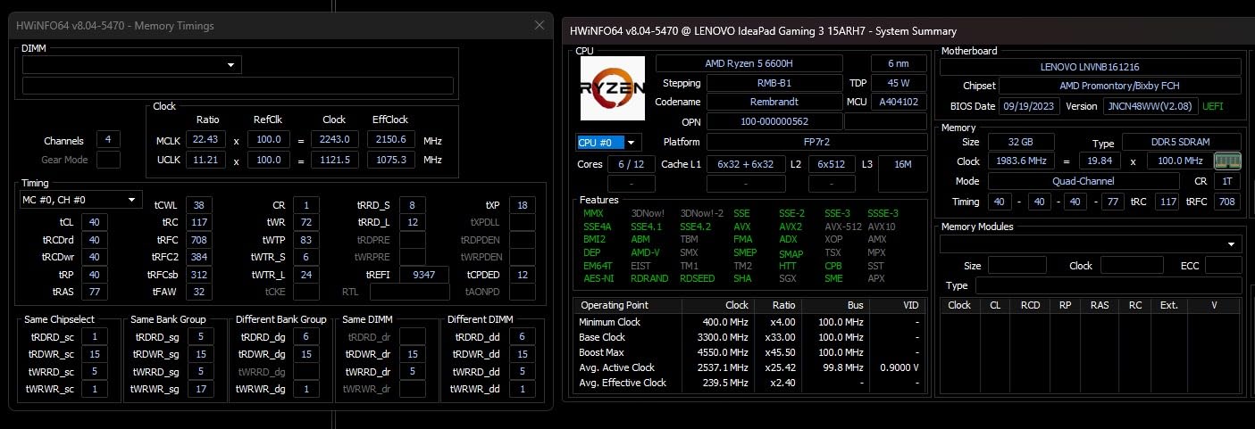The height and width of the screenshot is (429, 1255).
Task: Click the tREFI value 9347
Action: click(423, 275)
